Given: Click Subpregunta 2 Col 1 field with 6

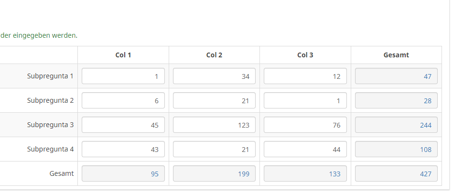Looking at the screenshot, I should coord(123,100).
